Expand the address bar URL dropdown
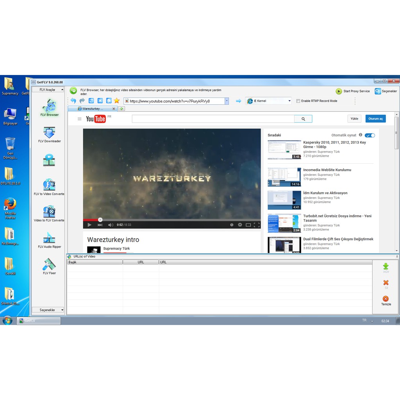The height and width of the screenshot is (400, 400). [227, 101]
